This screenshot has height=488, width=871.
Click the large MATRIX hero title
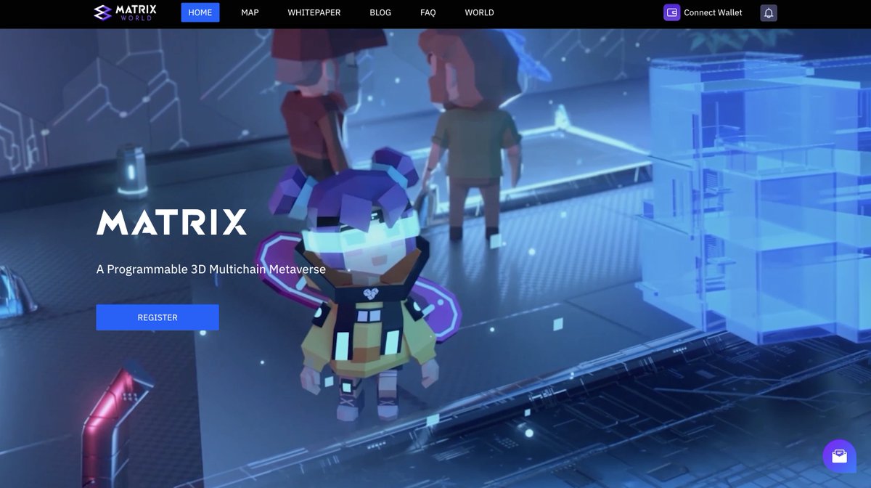point(172,222)
